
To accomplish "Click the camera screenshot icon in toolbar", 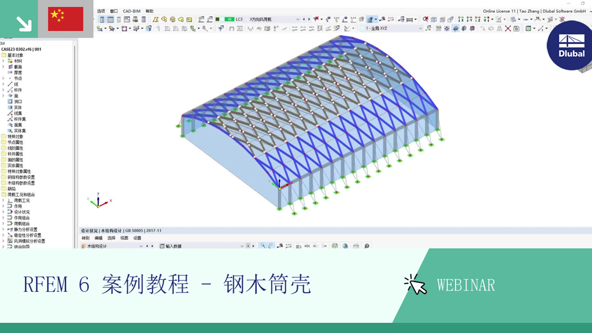I will coord(516,29).
